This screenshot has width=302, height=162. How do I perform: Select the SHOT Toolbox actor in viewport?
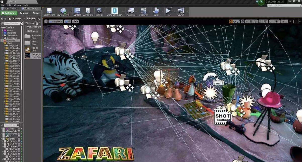tap(222, 117)
